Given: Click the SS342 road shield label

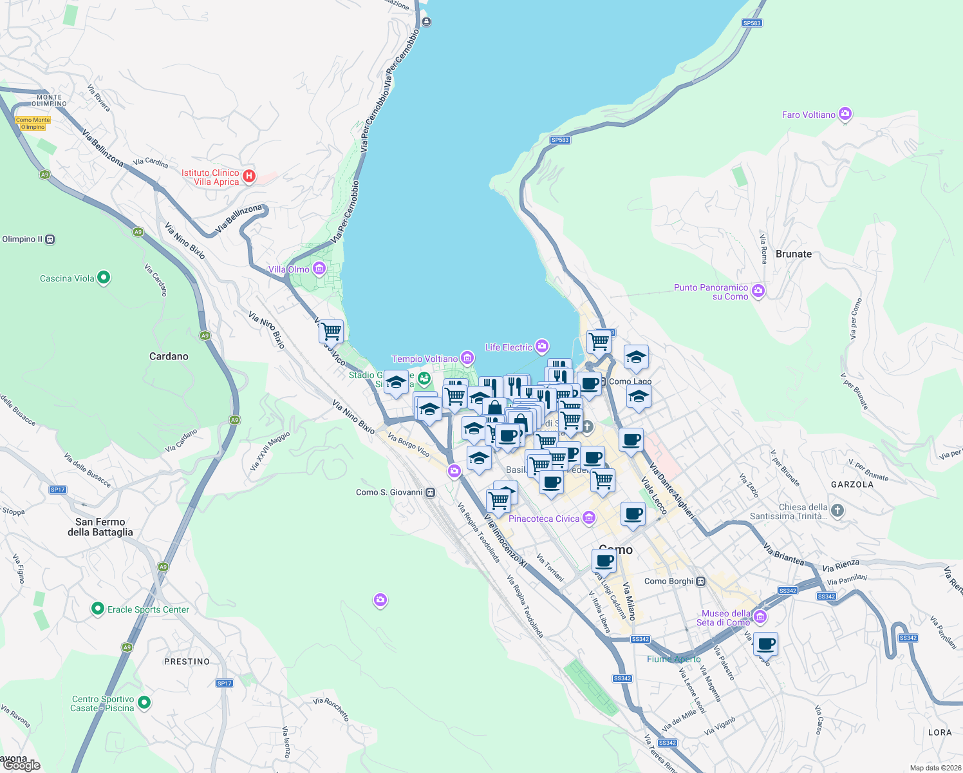Looking at the screenshot, I should point(787,589).
